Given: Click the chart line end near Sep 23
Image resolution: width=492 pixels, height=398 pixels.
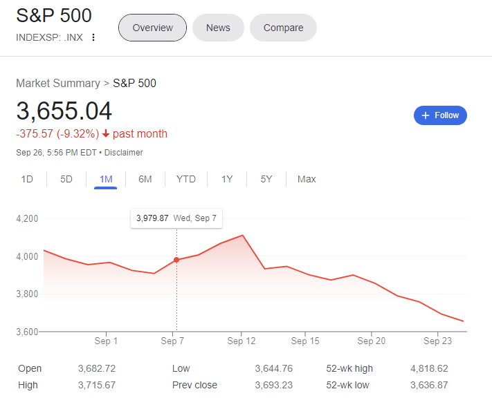Looking at the screenshot, I should point(463,321).
